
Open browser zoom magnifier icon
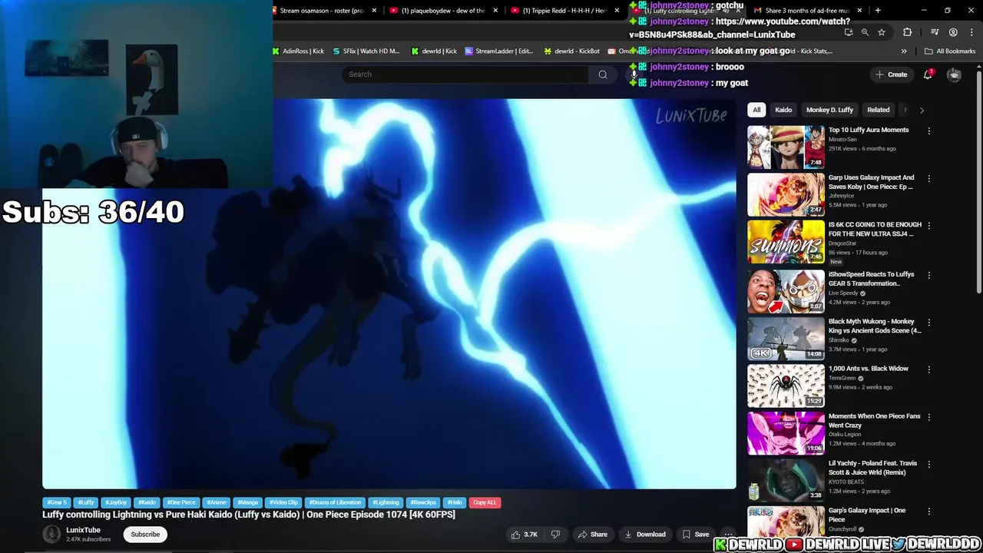point(865,32)
